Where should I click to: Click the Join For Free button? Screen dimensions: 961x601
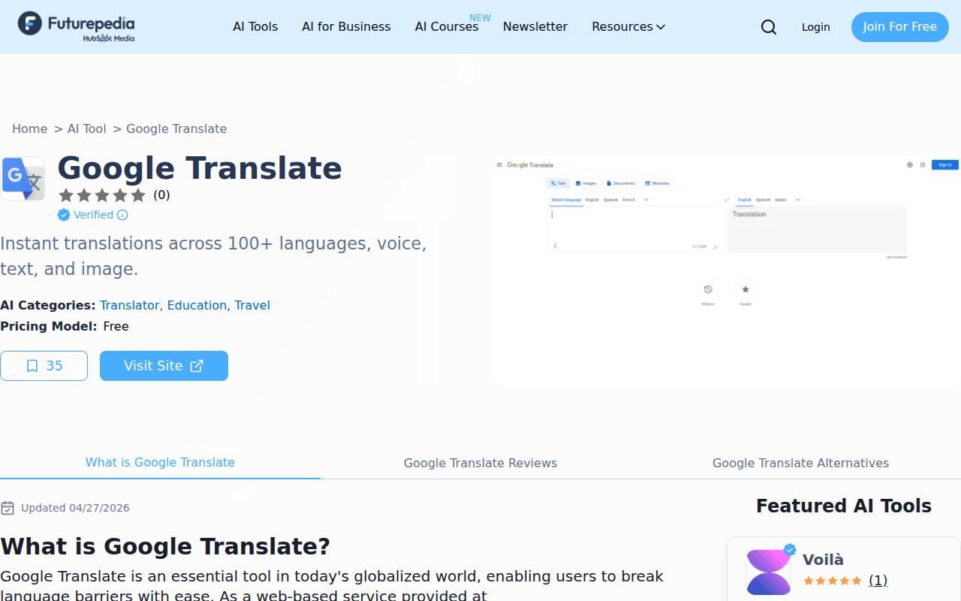pos(899,27)
